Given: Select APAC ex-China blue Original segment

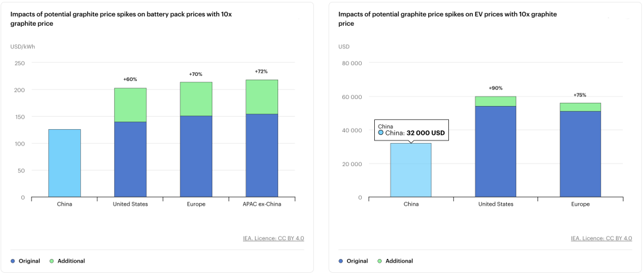Looking at the screenshot, I should 261,155.
